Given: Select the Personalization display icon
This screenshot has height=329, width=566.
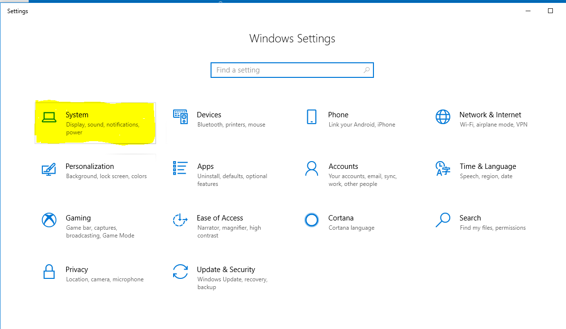Looking at the screenshot, I should (49, 168).
